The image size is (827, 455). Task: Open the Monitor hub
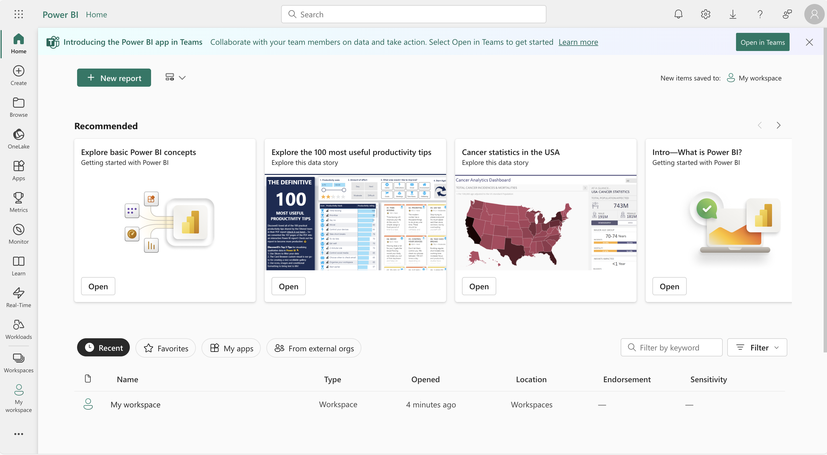pos(19,234)
